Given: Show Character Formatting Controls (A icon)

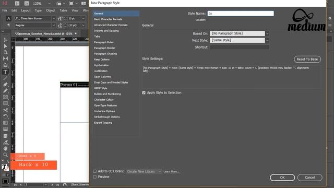Looking at the screenshot, I should [x=8, y=19].
